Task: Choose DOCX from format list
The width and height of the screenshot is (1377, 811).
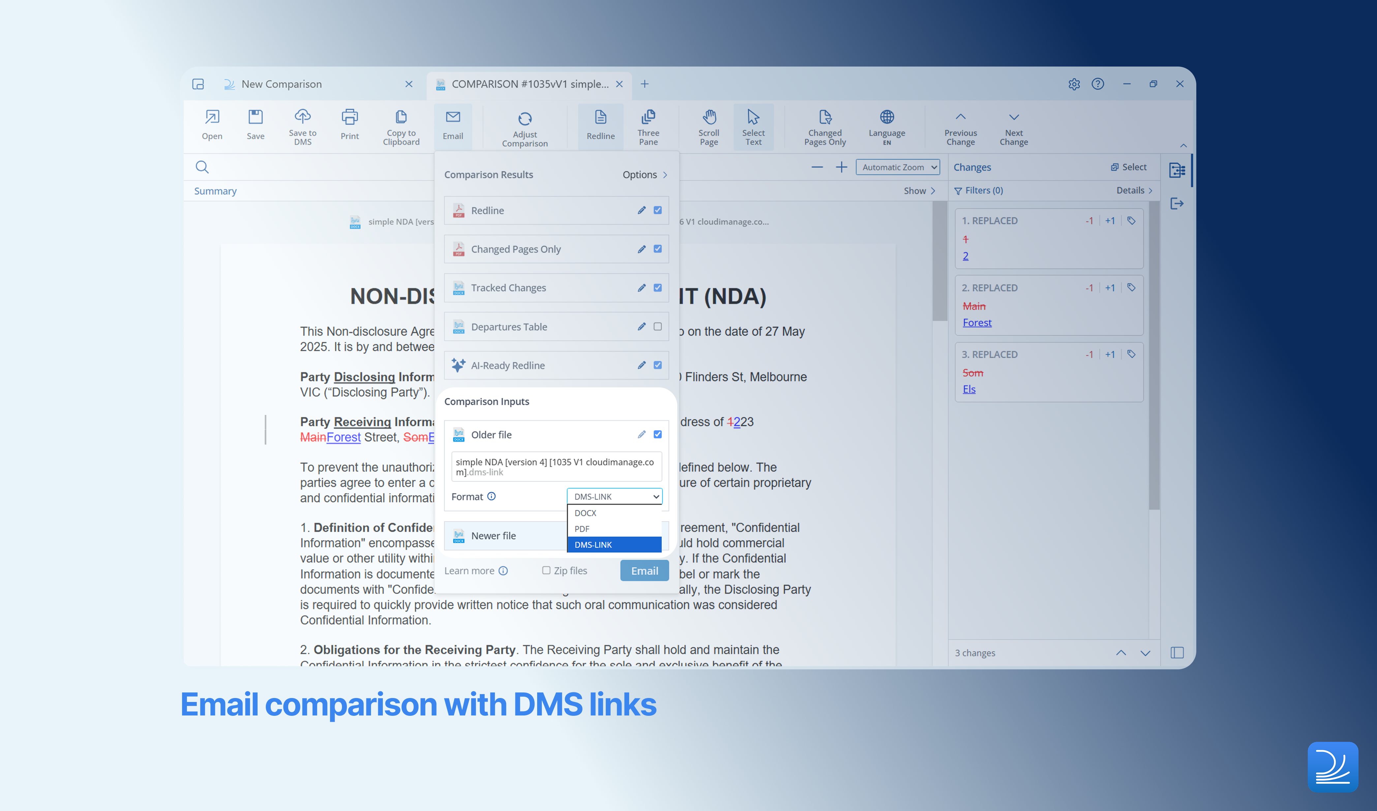Action: point(614,513)
